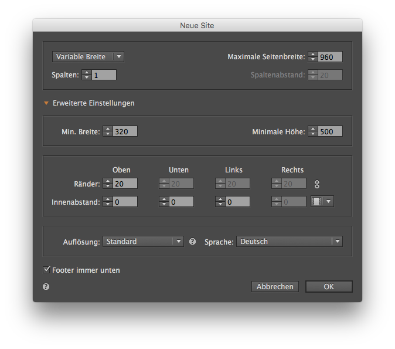Click the chain link icon beside Ränder

click(x=318, y=184)
